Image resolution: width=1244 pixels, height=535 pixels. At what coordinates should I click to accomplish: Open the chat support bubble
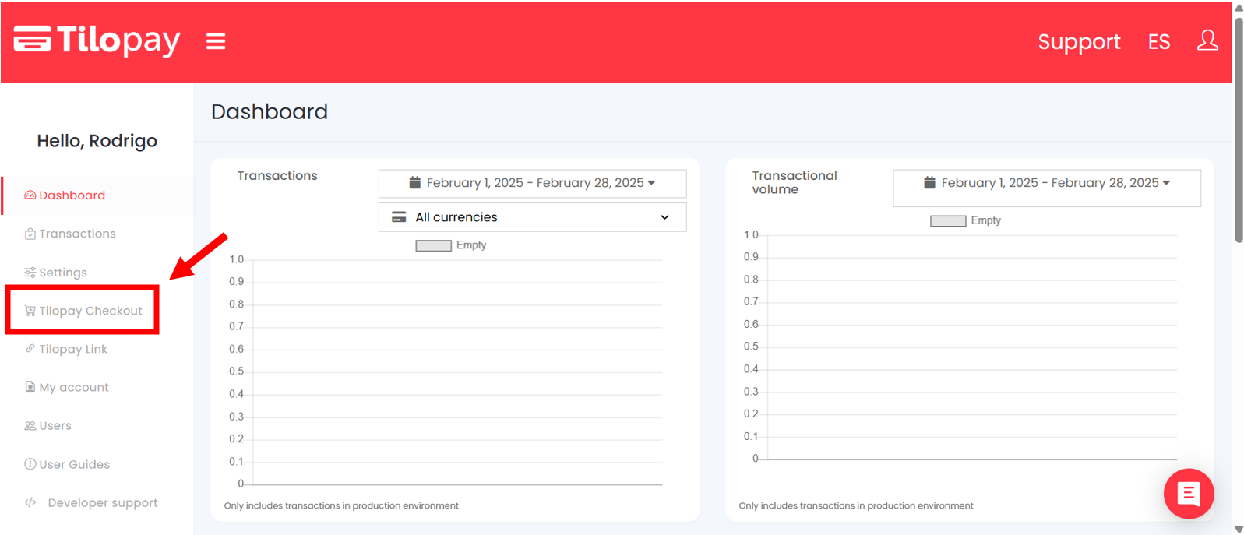[1188, 494]
